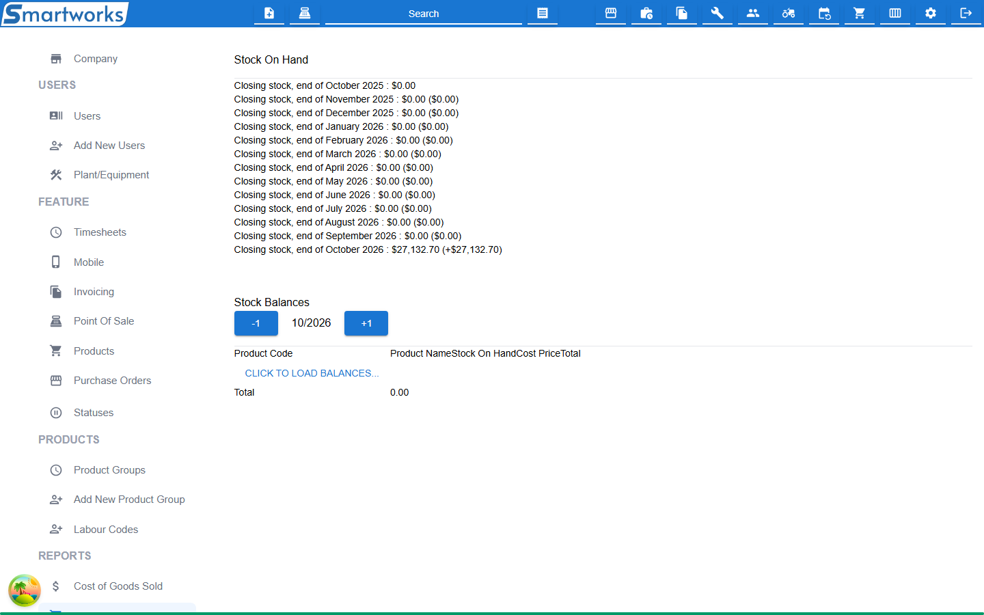This screenshot has height=615, width=984.
Task: Select Add New Users in sidebar
Action: click(117, 146)
